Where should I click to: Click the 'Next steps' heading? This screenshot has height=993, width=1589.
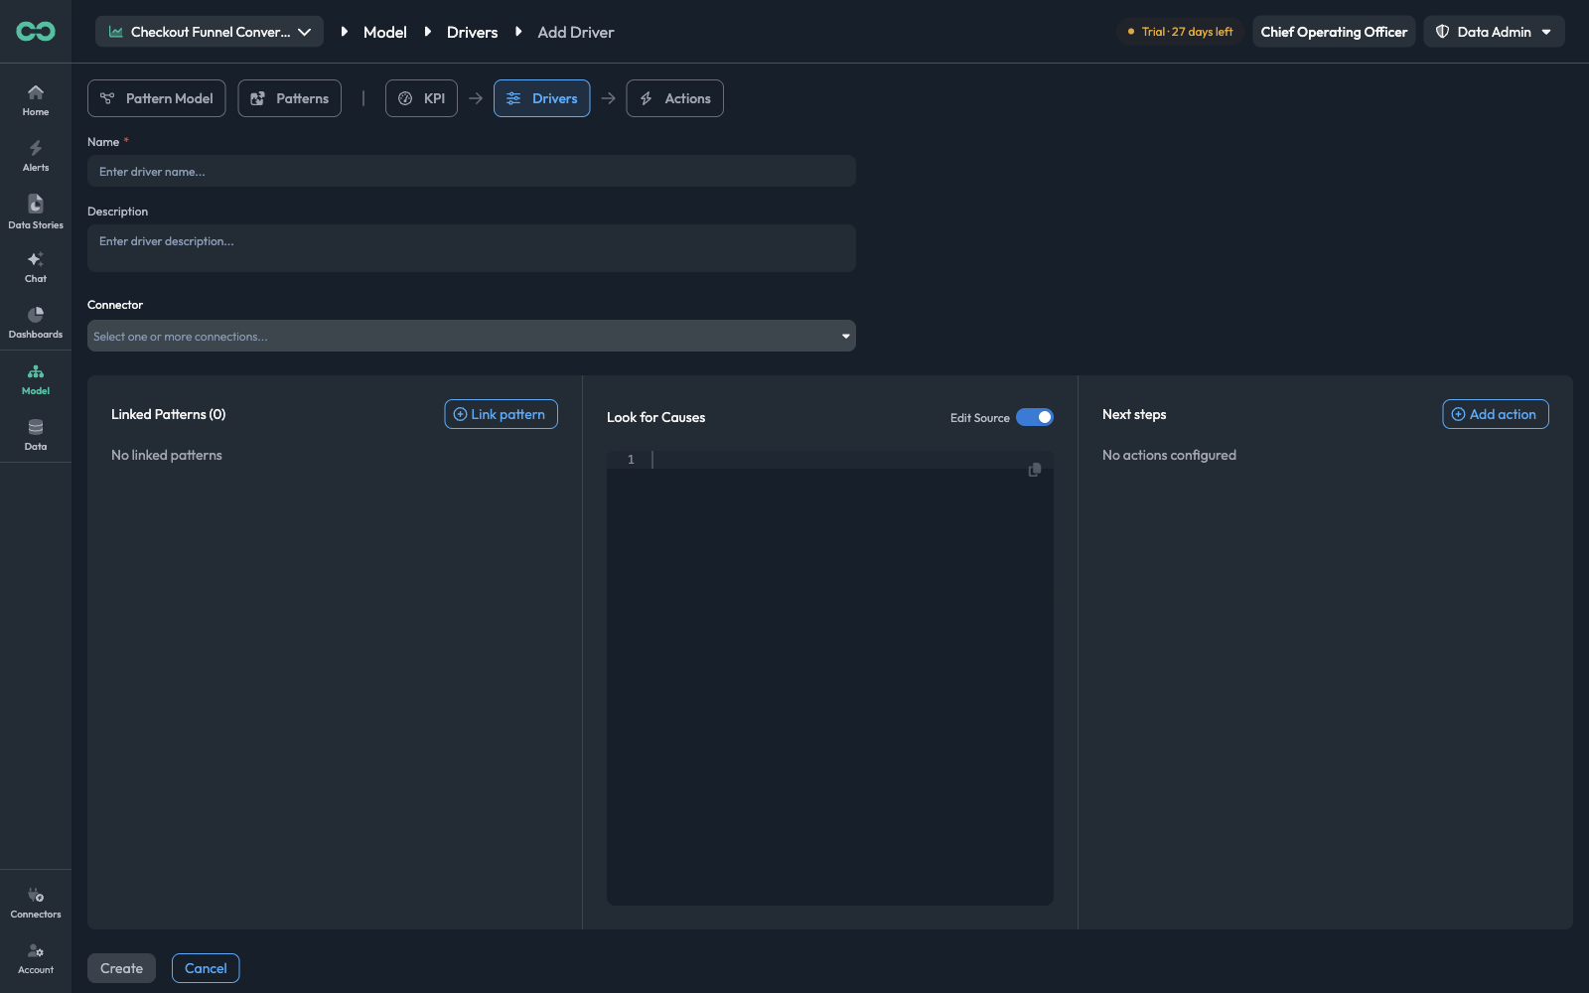(1134, 414)
